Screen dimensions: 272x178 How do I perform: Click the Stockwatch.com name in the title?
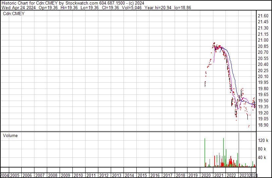[x=82, y=3]
